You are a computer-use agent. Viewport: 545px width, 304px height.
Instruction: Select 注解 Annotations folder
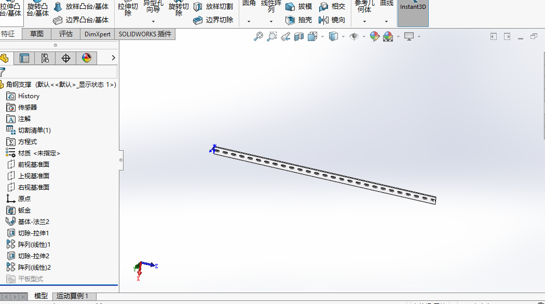coord(19,119)
